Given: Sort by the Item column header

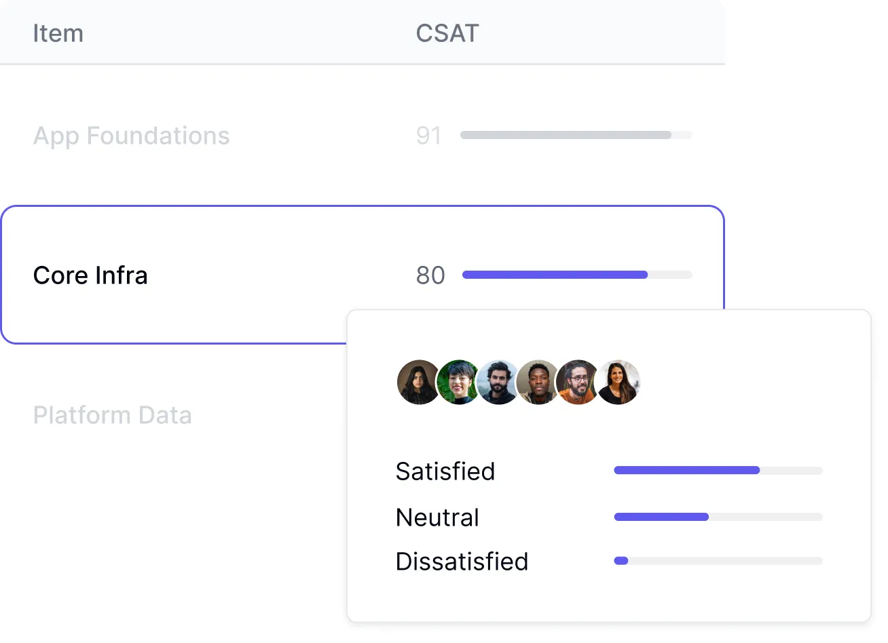Looking at the screenshot, I should click(x=58, y=33).
